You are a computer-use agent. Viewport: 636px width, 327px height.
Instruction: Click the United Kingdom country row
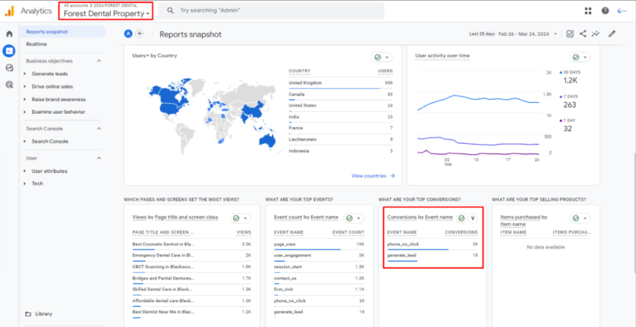pos(341,83)
